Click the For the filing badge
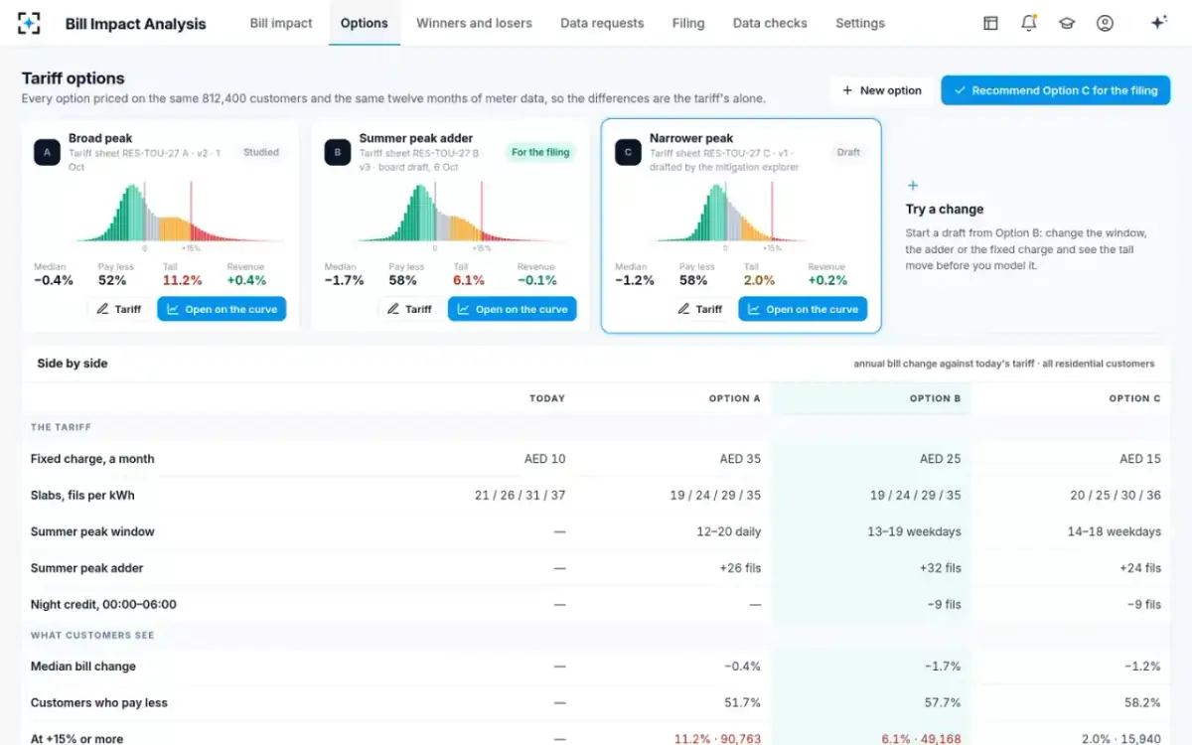This screenshot has width=1192, height=745. click(x=540, y=152)
